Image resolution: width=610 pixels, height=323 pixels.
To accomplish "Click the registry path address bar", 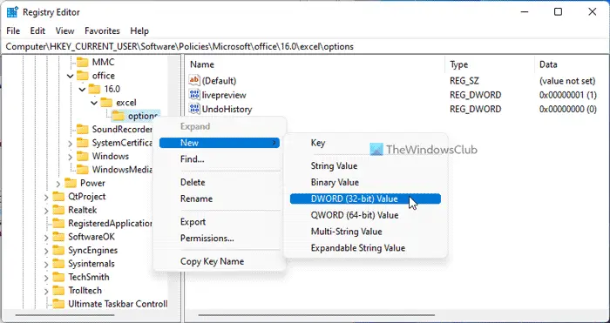I will pyautogui.click(x=305, y=47).
